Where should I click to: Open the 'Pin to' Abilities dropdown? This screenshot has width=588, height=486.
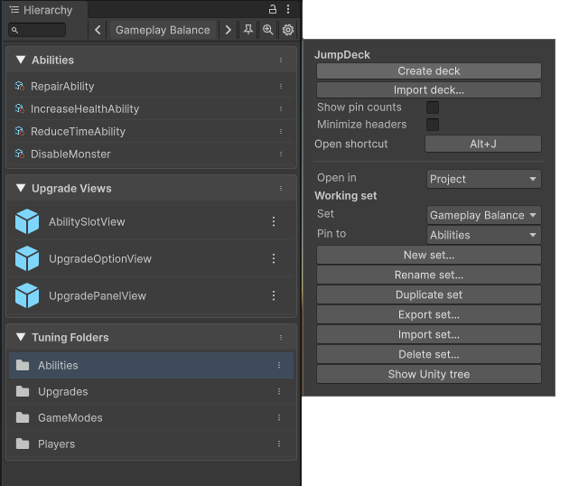click(x=484, y=235)
